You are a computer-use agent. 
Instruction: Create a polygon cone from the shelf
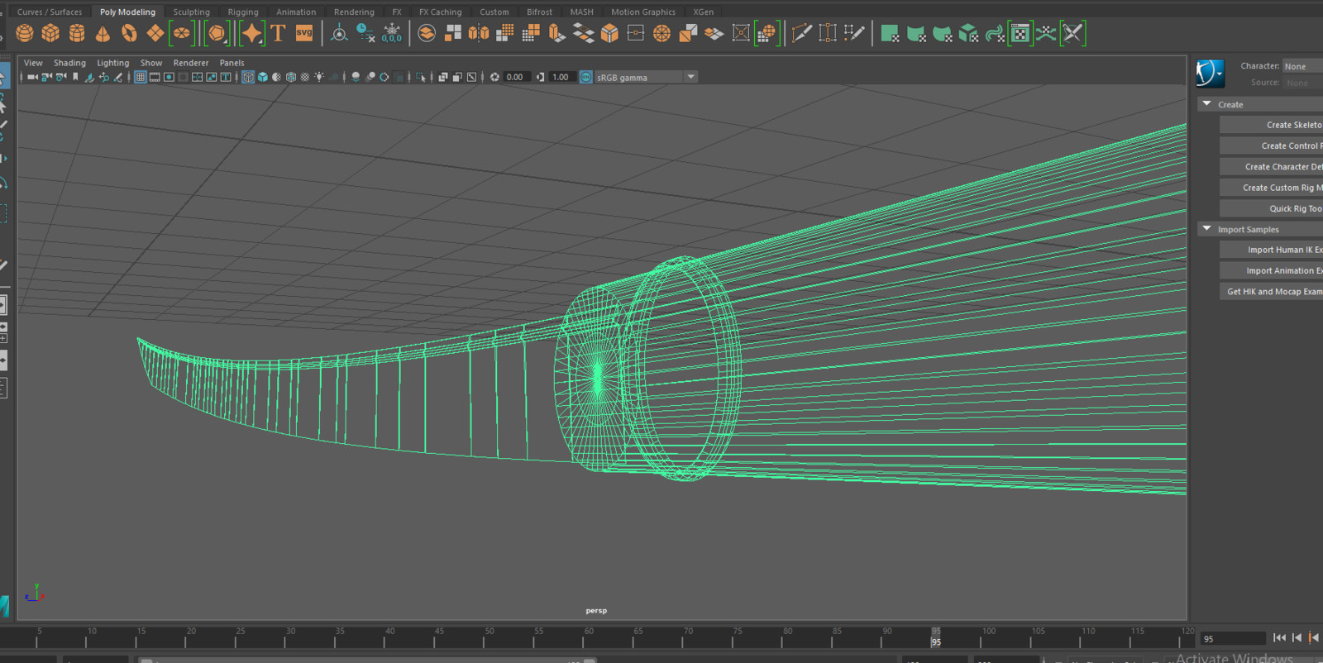pos(103,33)
